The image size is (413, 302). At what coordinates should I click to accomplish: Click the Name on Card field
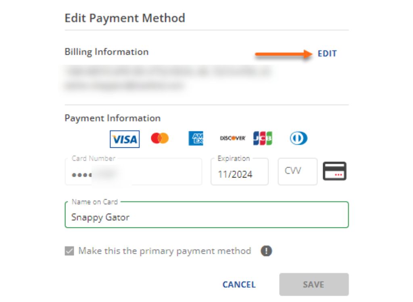(x=206, y=217)
